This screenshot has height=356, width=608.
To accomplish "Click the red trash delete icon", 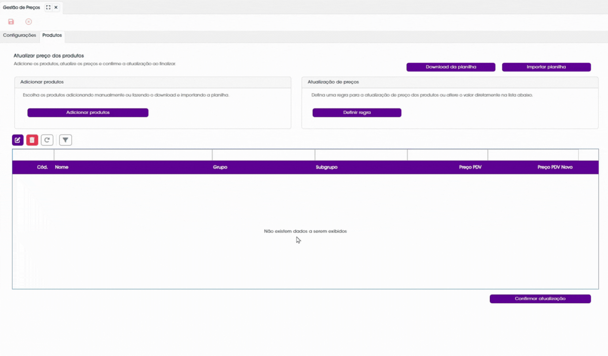I will click(32, 140).
